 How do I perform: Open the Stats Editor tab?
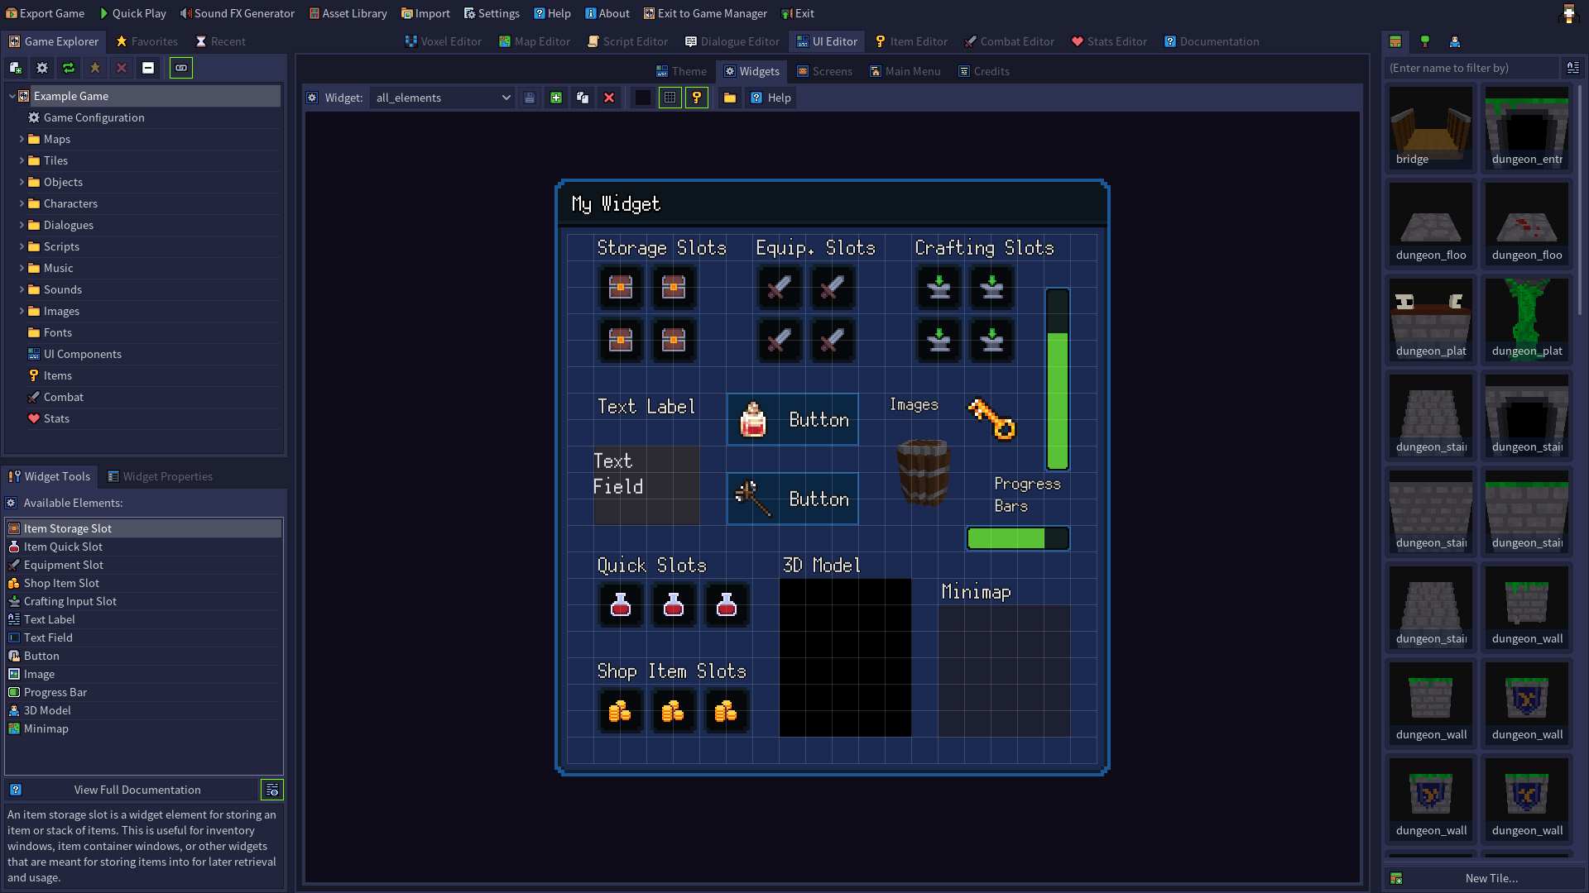1109,41
